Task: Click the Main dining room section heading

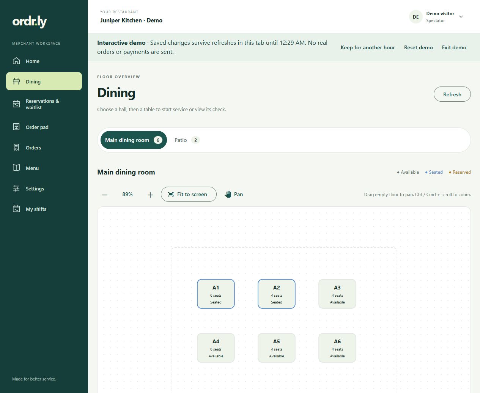Action: click(126, 172)
